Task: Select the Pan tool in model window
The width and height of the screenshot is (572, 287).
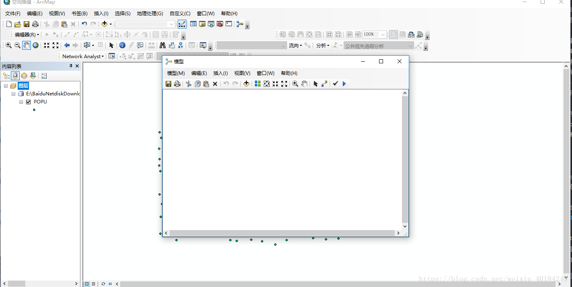Action: (x=304, y=83)
